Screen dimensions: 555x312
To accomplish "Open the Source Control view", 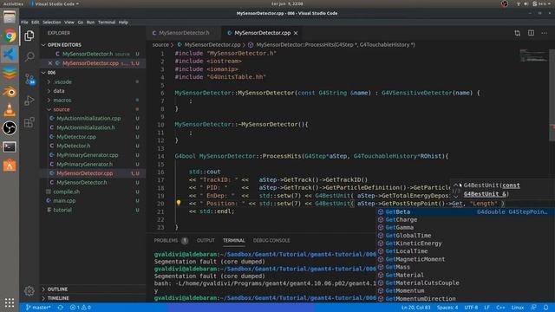I will pos(29,79).
